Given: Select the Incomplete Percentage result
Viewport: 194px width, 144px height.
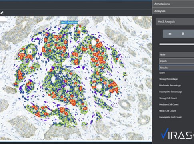Looking at the screenshot, I should click(x=171, y=92).
